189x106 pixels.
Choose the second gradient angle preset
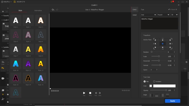point(157,95)
